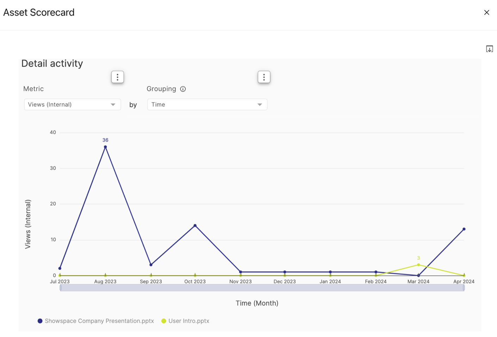The width and height of the screenshot is (497, 337).
Task: Open the Views (Internal) metric dropdown
Action: 72,104
